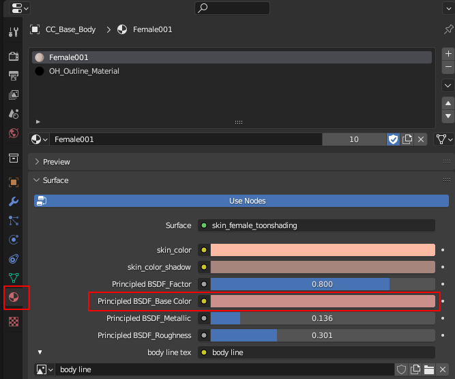Toggle the Use Nodes button
The height and width of the screenshot is (379, 455).
pos(241,201)
